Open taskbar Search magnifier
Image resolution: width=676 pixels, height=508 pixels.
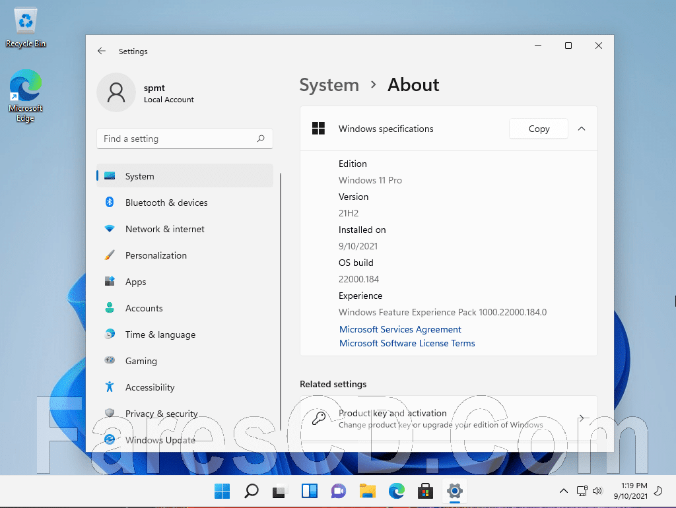(x=251, y=491)
